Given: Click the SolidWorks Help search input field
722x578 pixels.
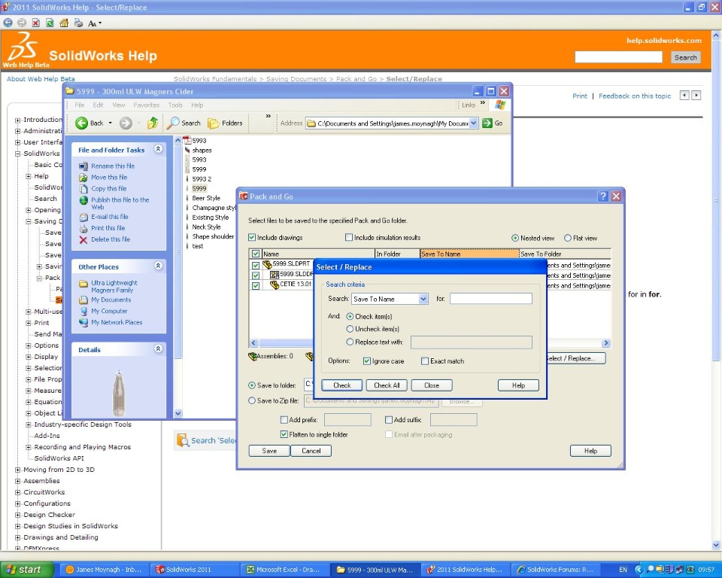Looking at the screenshot, I should pos(618,57).
